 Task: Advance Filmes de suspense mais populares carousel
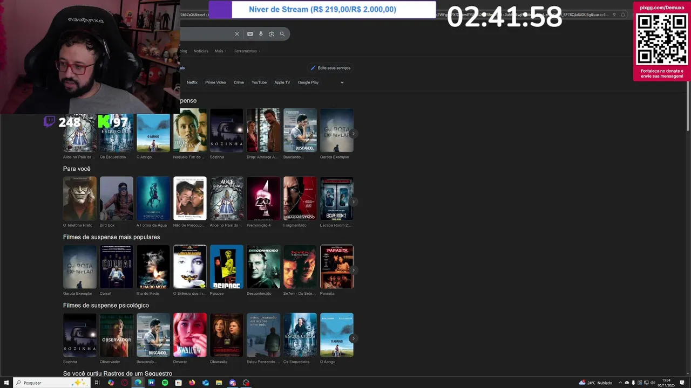[353, 270]
